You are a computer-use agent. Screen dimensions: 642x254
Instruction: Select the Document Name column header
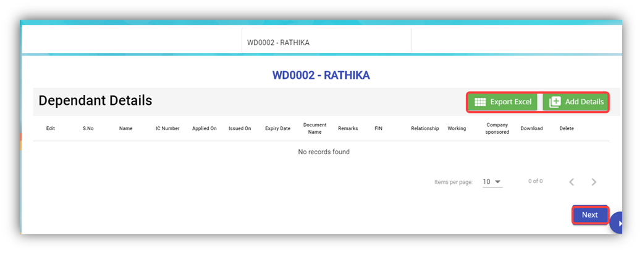coord(315,128)
